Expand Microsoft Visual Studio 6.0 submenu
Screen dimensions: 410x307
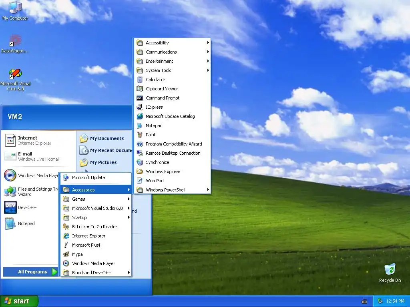(x=96, y=208)
